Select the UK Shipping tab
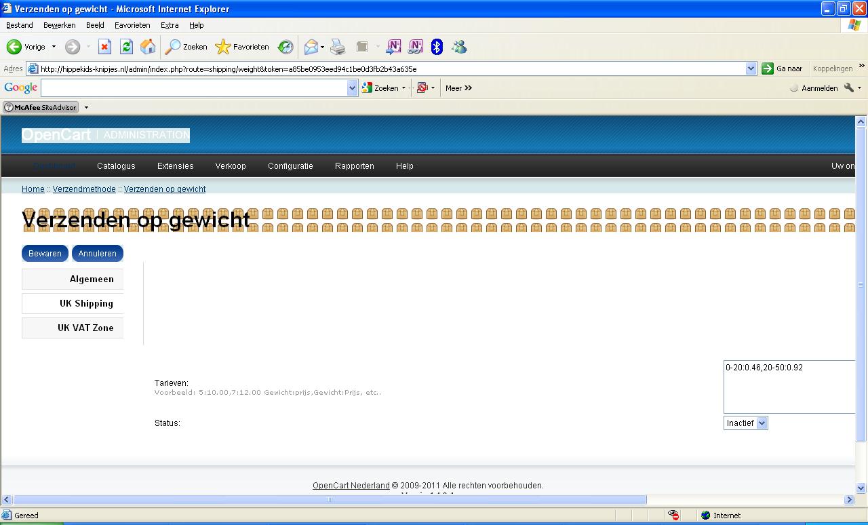 (73, 303)
